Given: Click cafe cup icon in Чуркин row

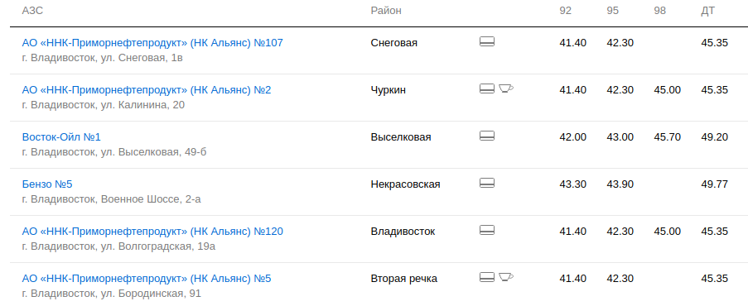Looking at the screenshot, I should pyautogui.click(x=506, y=88).
